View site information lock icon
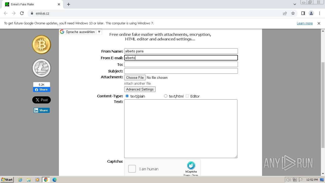This screenshot has height=183, width=325. (32, 13)
